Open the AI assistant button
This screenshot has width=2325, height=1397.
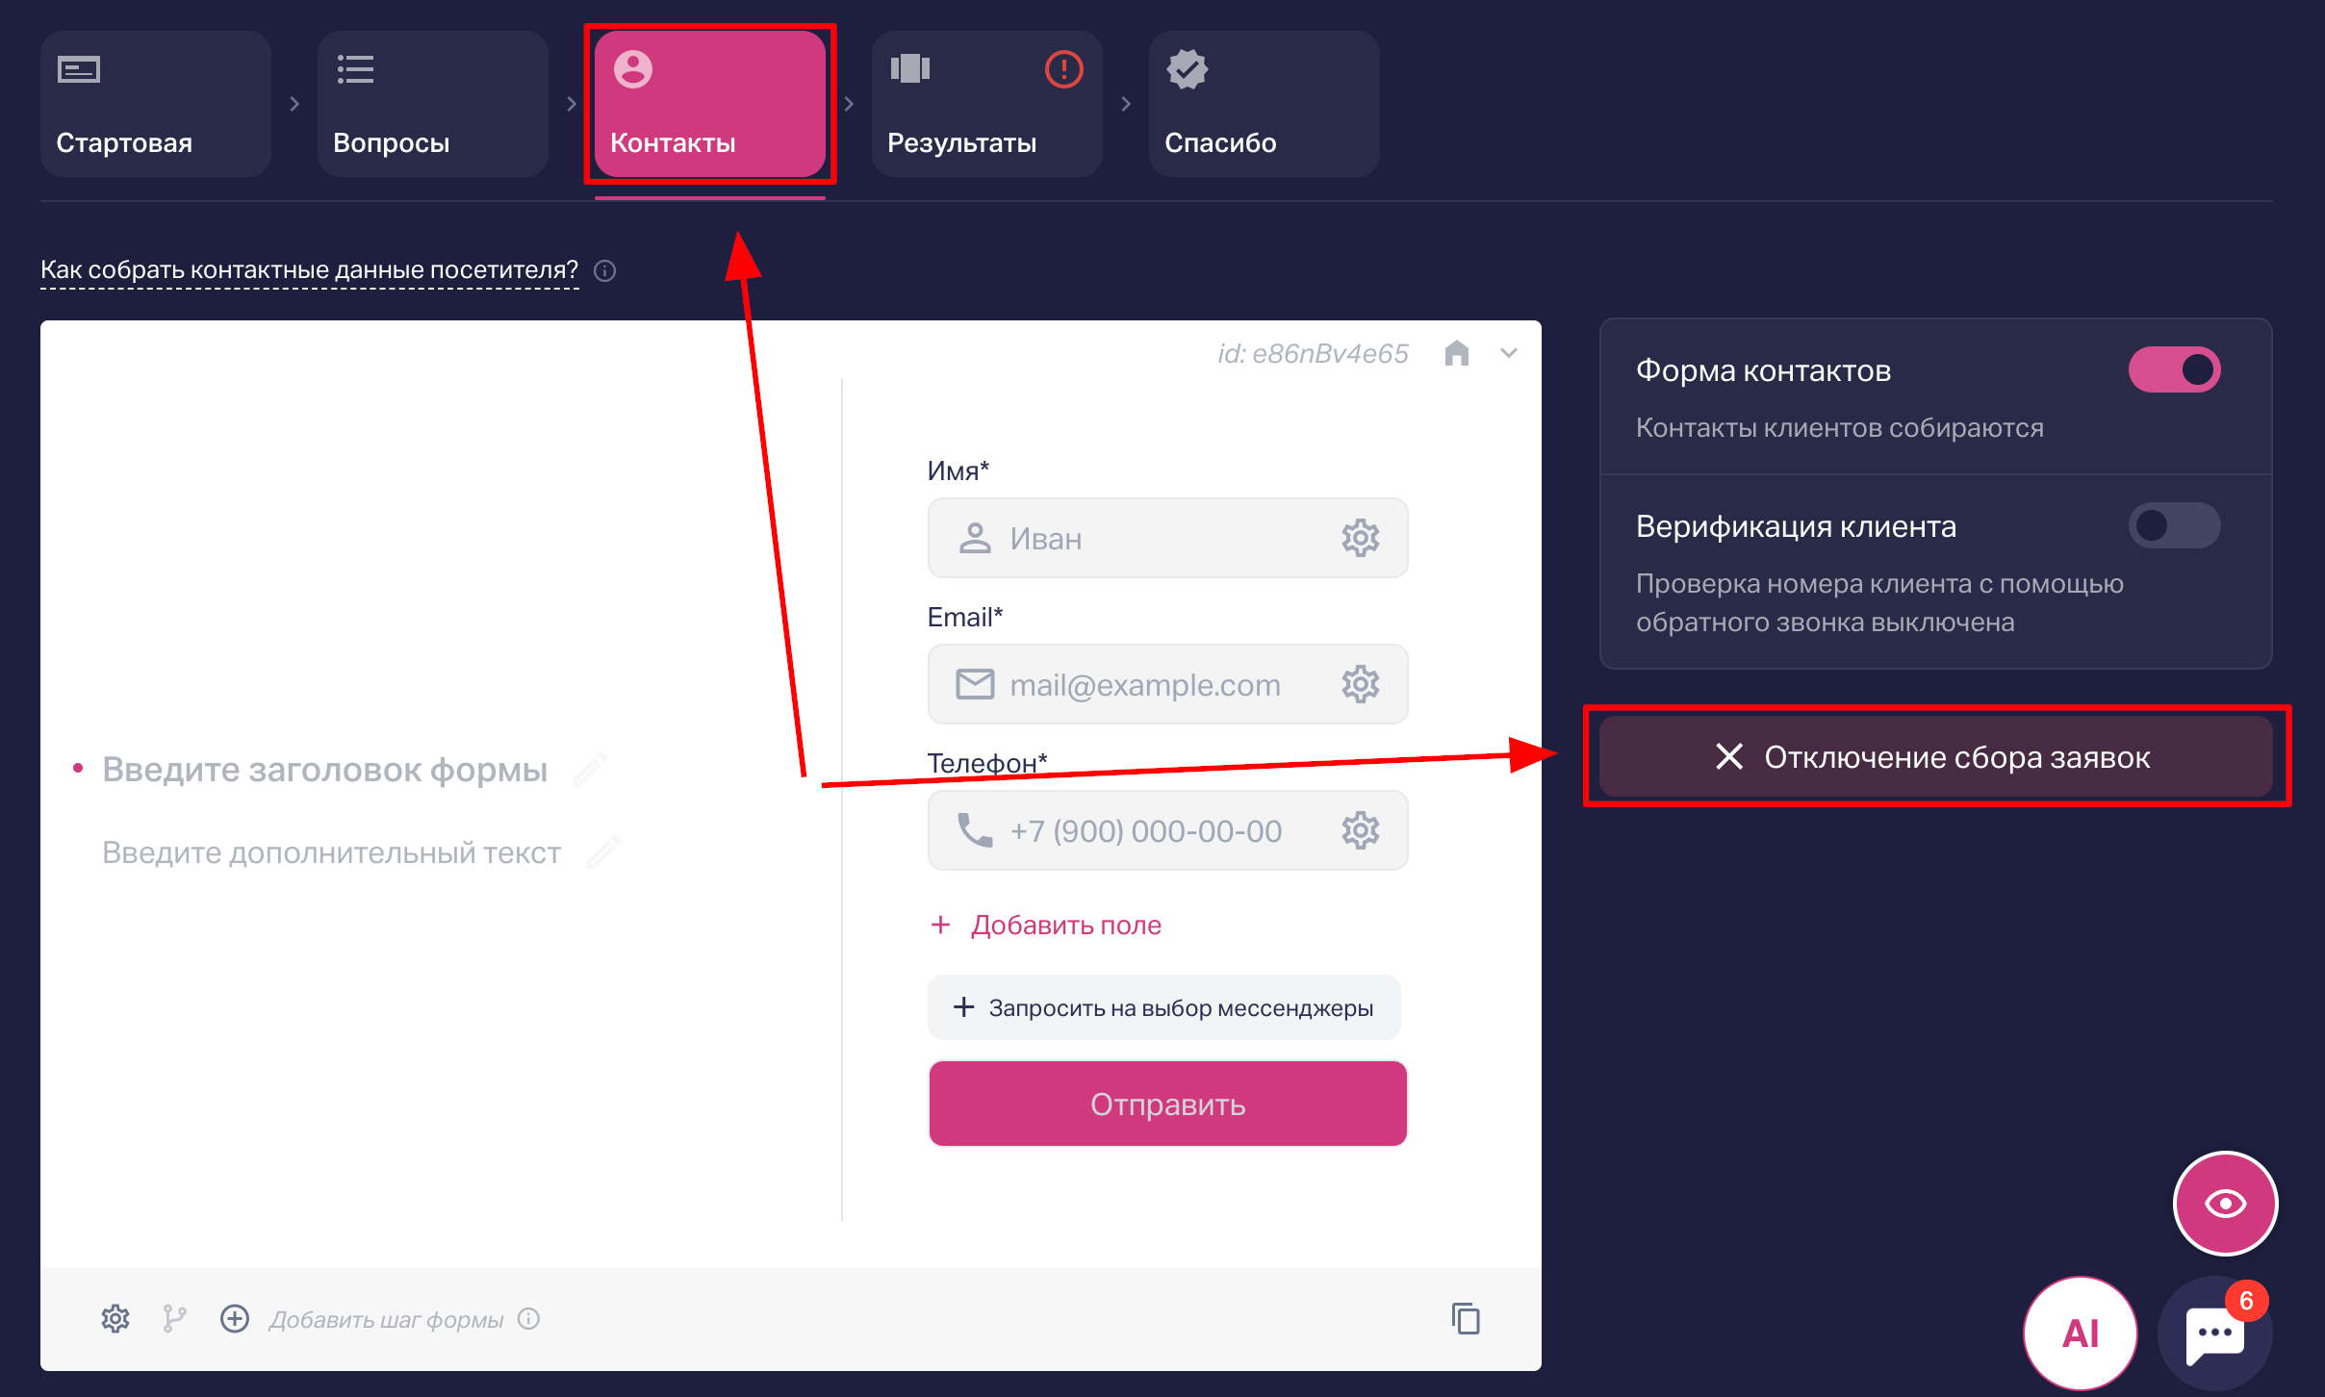click(2081, 1333)
